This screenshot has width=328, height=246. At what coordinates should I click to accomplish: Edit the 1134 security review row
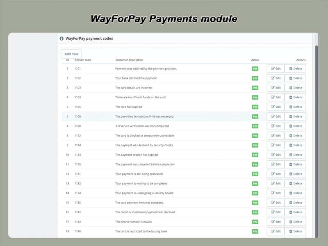tap(276, 193)
